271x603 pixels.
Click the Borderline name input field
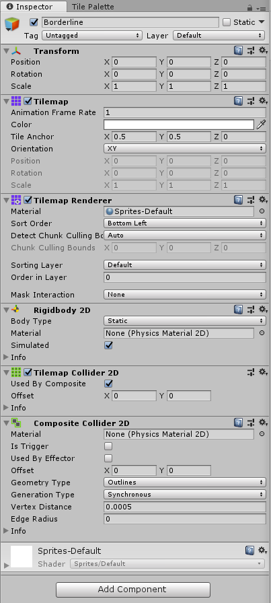click(x=130, y=22)
